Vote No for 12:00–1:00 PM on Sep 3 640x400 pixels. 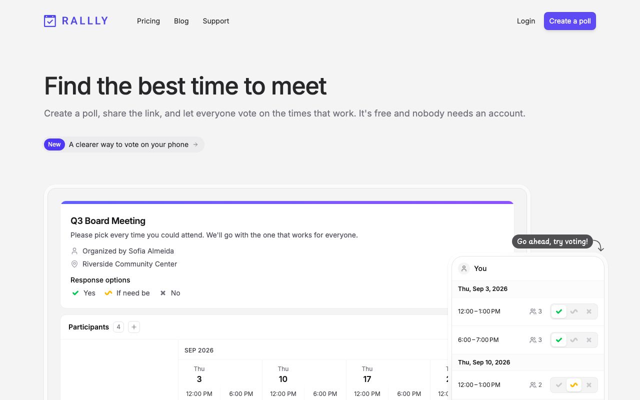(x=589, y=311)
